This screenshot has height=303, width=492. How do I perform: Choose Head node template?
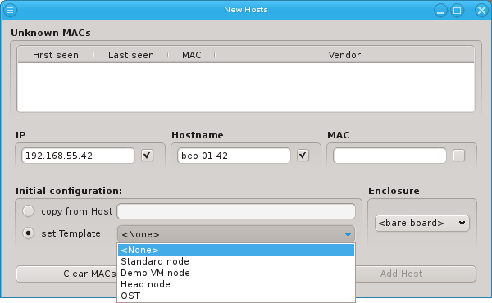(236, 284)
